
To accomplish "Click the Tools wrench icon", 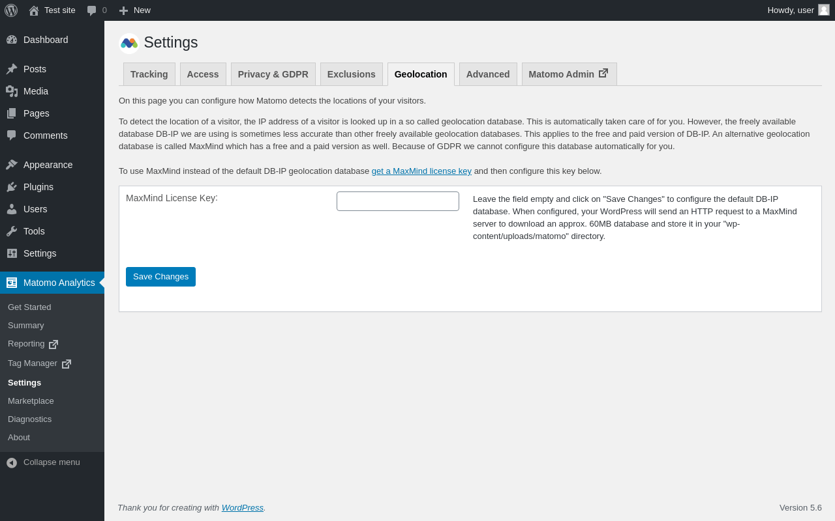I will point(12,231).
